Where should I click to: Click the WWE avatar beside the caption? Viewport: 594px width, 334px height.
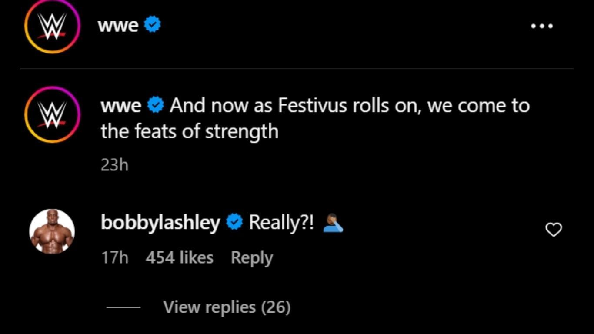point(52,115)
